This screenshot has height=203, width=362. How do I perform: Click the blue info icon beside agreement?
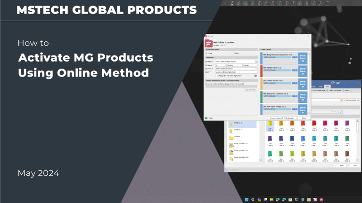(x=255, y=76)
